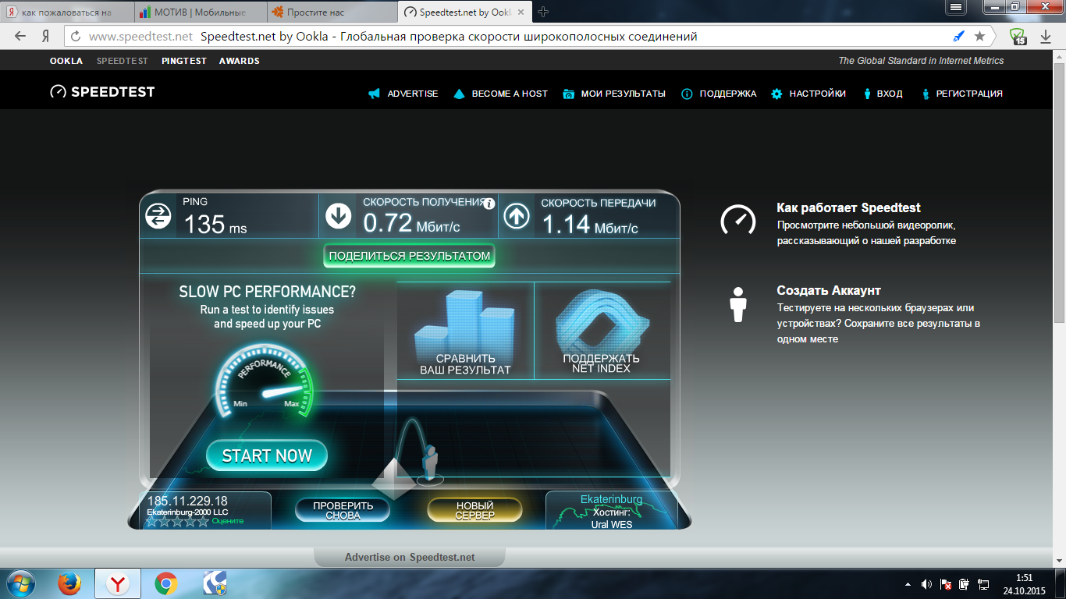The image size is (1066, 599).
Task: Open the AWARDS nav link
Action: [240, 61]
